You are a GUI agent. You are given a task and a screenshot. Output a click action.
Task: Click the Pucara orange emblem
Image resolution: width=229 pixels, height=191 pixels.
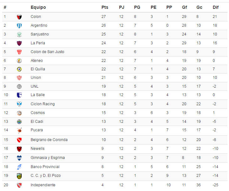tap(19, 130)
